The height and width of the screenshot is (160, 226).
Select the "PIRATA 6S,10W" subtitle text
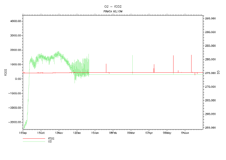point(113,11)
